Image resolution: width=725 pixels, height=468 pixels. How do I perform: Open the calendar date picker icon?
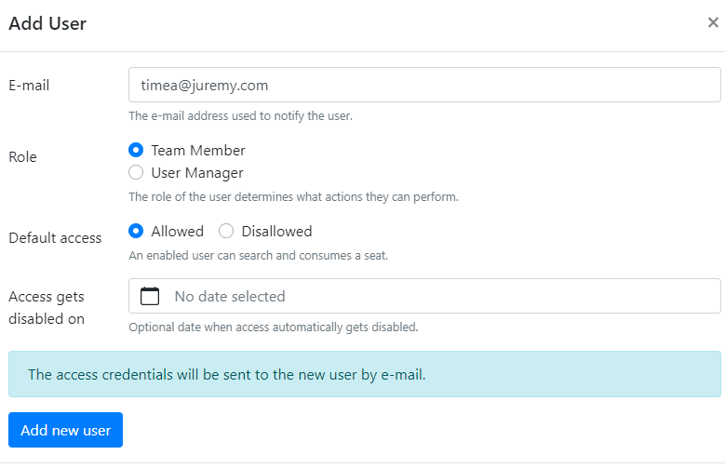tap(150, 297)
